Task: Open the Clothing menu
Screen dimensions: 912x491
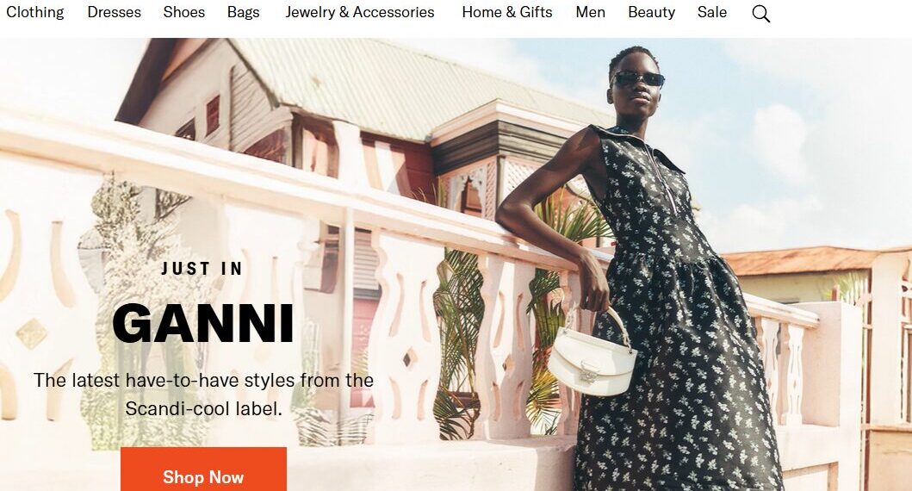Action: (x=35, y=12)
